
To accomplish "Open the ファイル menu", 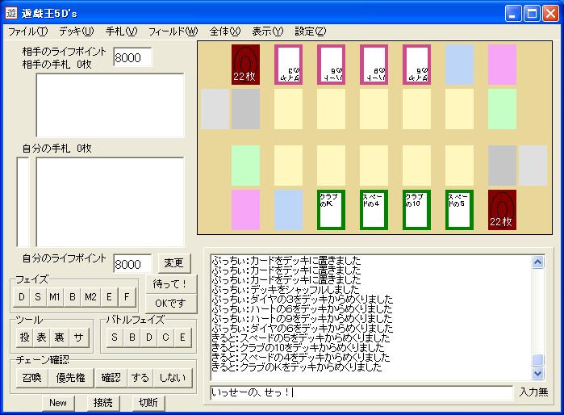I will (27, 31).
